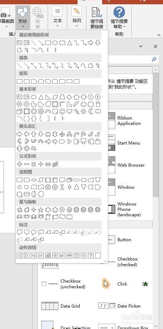Choose the rectangular callout shape
The height and width of the screenshot is (329, 163).
click(x=20, y=232)
